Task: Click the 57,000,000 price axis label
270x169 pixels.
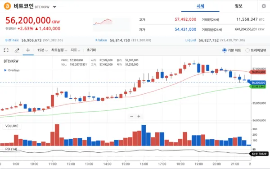Action: [259, 69]
